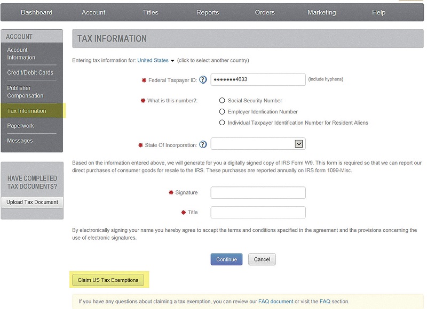Open the FAQ document link
The width and height of the screenshot is (427, 309).
click(275, 302)
